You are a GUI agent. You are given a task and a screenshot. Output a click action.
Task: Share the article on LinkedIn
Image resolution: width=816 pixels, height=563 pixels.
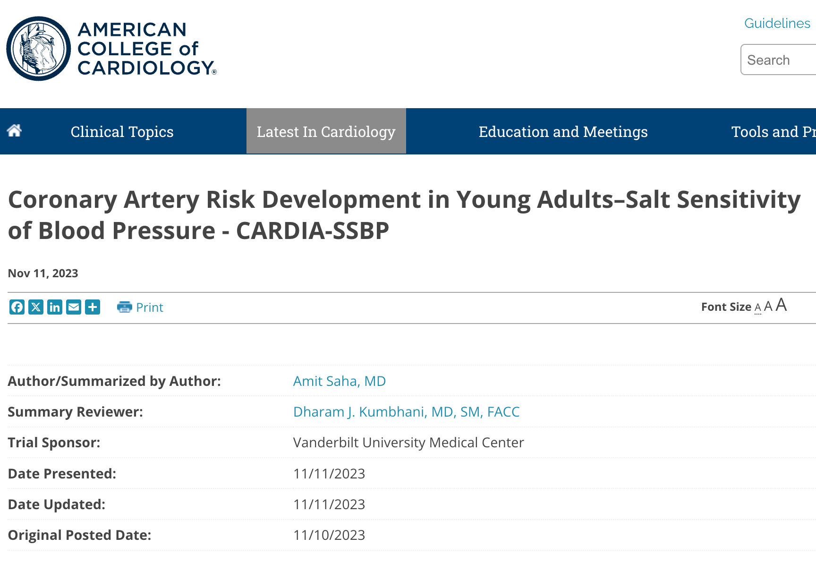tap(55, 307)
